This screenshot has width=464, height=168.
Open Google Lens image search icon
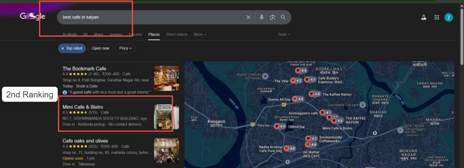pos(272,17)
